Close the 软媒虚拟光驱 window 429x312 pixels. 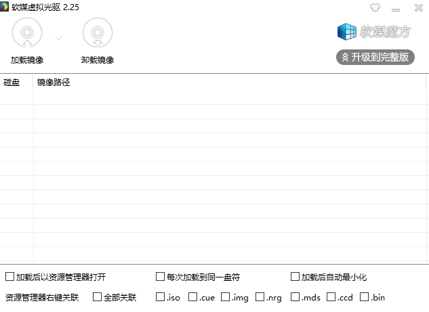(x=419, y=7)
